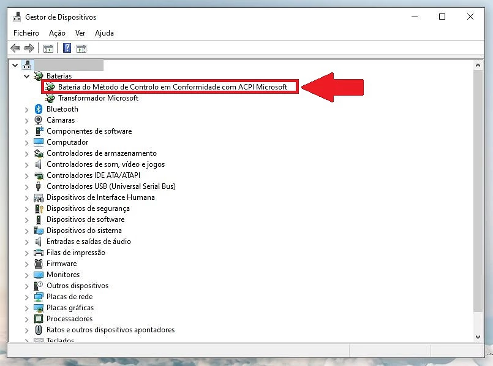Click the speaker icon for Controladores de som

point(39,164)
